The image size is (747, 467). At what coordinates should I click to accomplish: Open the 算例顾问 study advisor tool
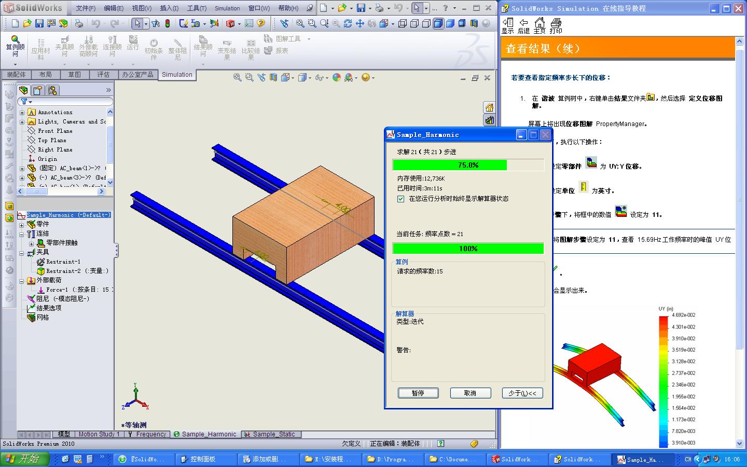pos(15,46)
